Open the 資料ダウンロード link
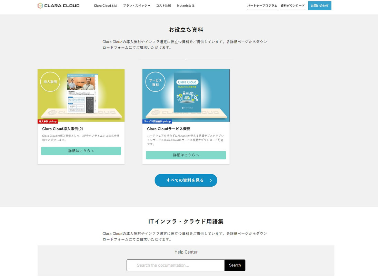This screenshot has height=276, width=378. point(292,6)
